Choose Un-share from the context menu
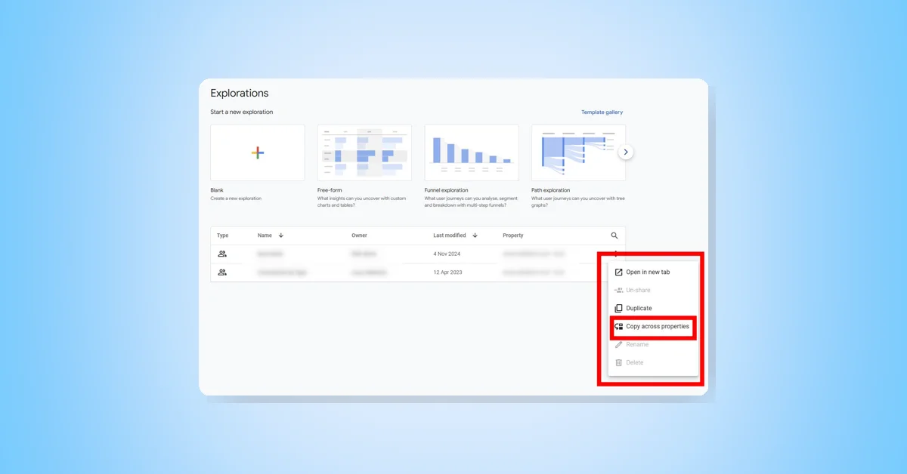The width and height of the screenshot is (907, 474). 654,291
